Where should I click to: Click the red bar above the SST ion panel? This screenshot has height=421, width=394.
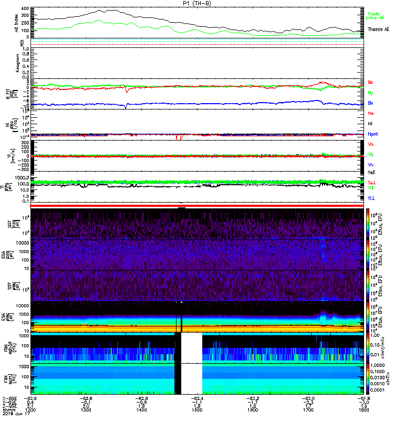(x=197, y=206)
